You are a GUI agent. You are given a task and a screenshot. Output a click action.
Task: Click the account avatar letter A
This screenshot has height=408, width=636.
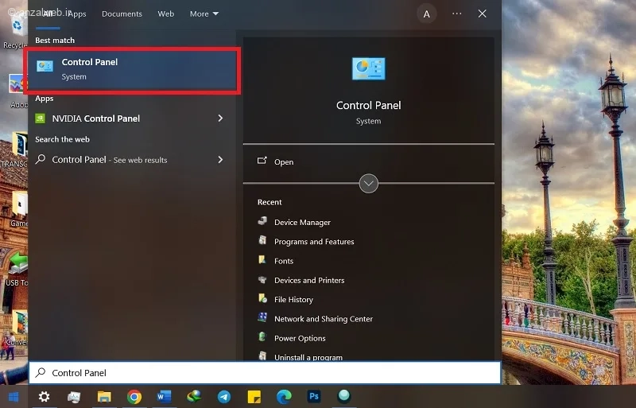[426, 14]
